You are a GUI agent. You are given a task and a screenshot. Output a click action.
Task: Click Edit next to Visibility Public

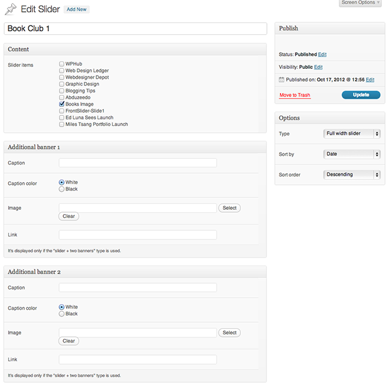(318, 67)
